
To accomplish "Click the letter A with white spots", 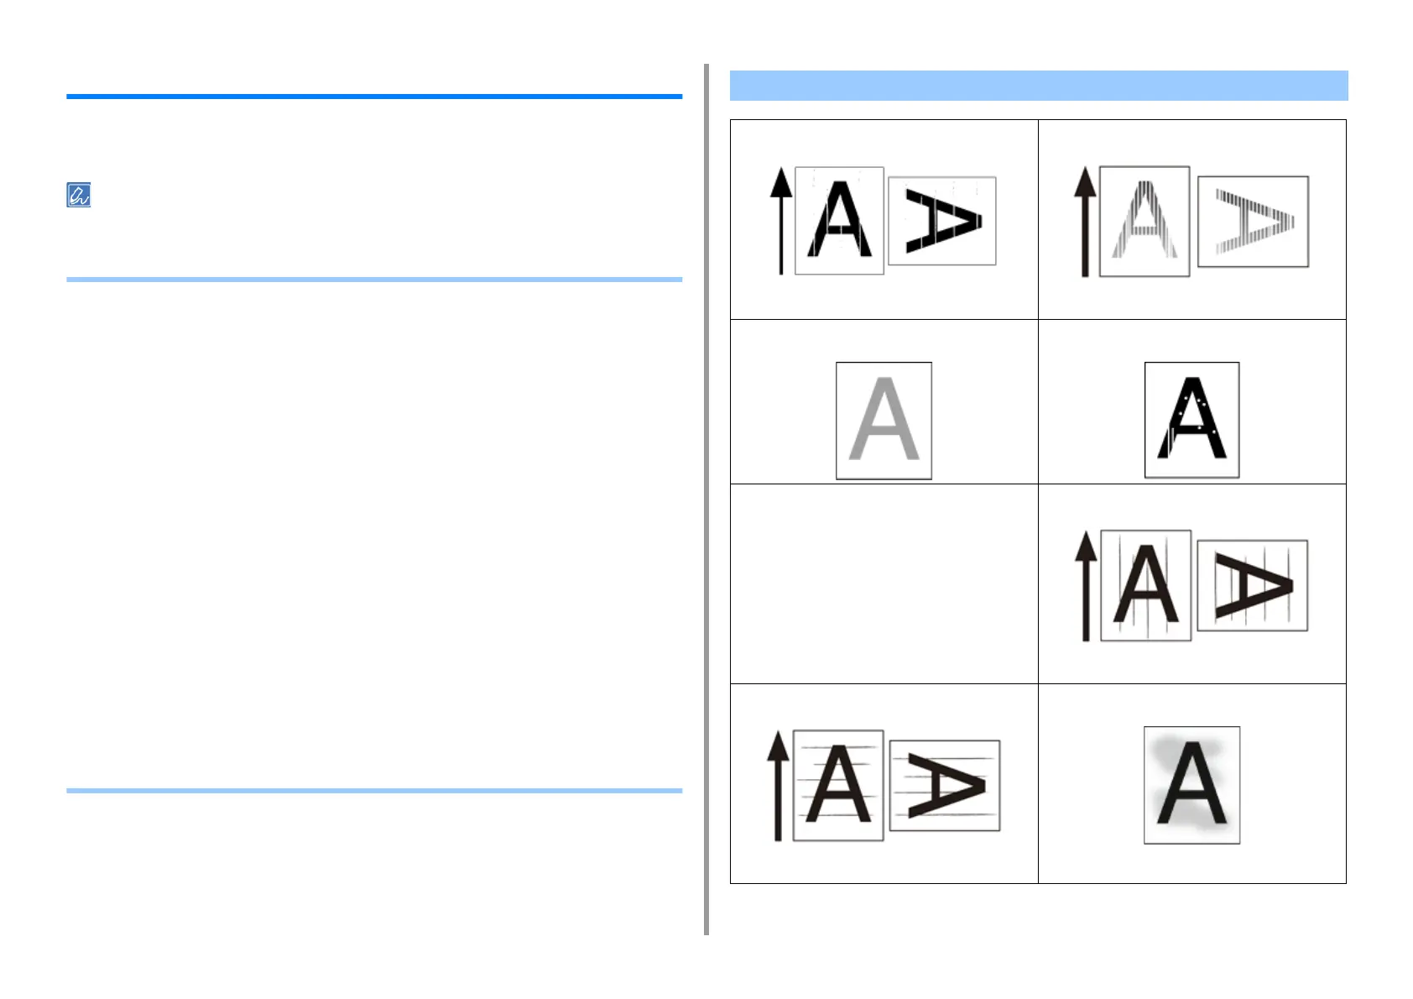I will pyautogui.click(x=1191, y=420).
